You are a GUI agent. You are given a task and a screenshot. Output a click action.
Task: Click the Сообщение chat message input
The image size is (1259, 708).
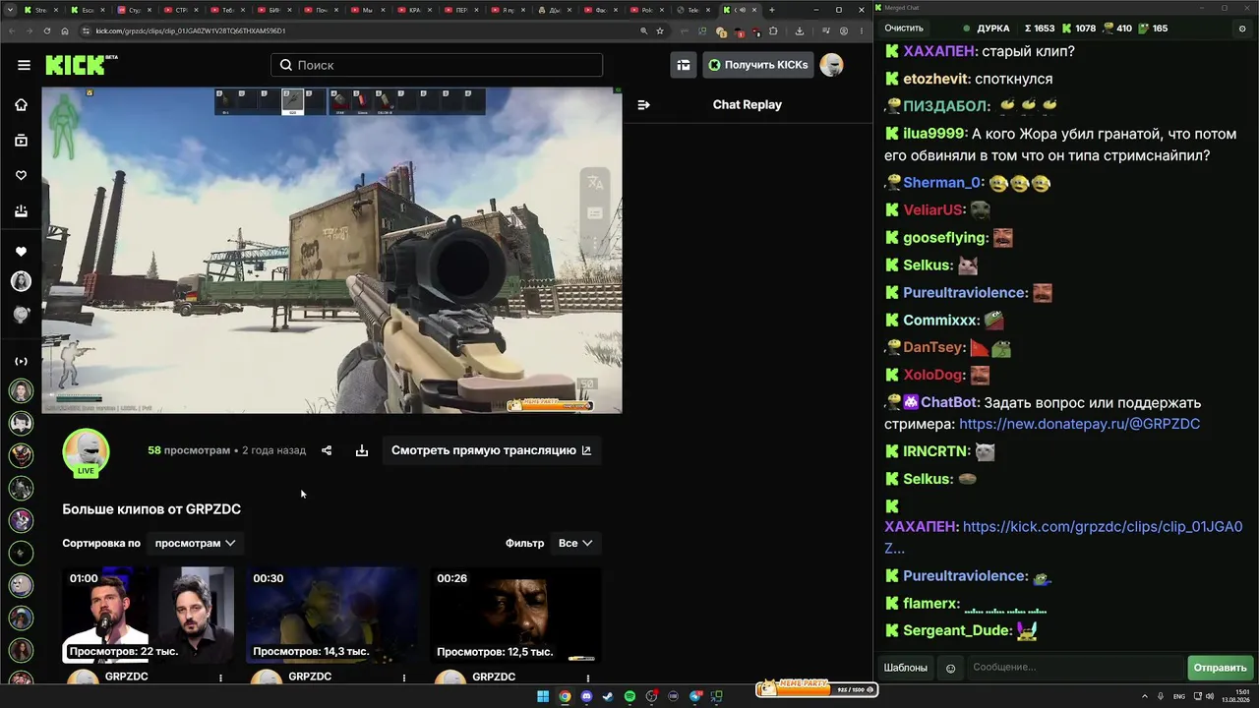coord(1074,668)
